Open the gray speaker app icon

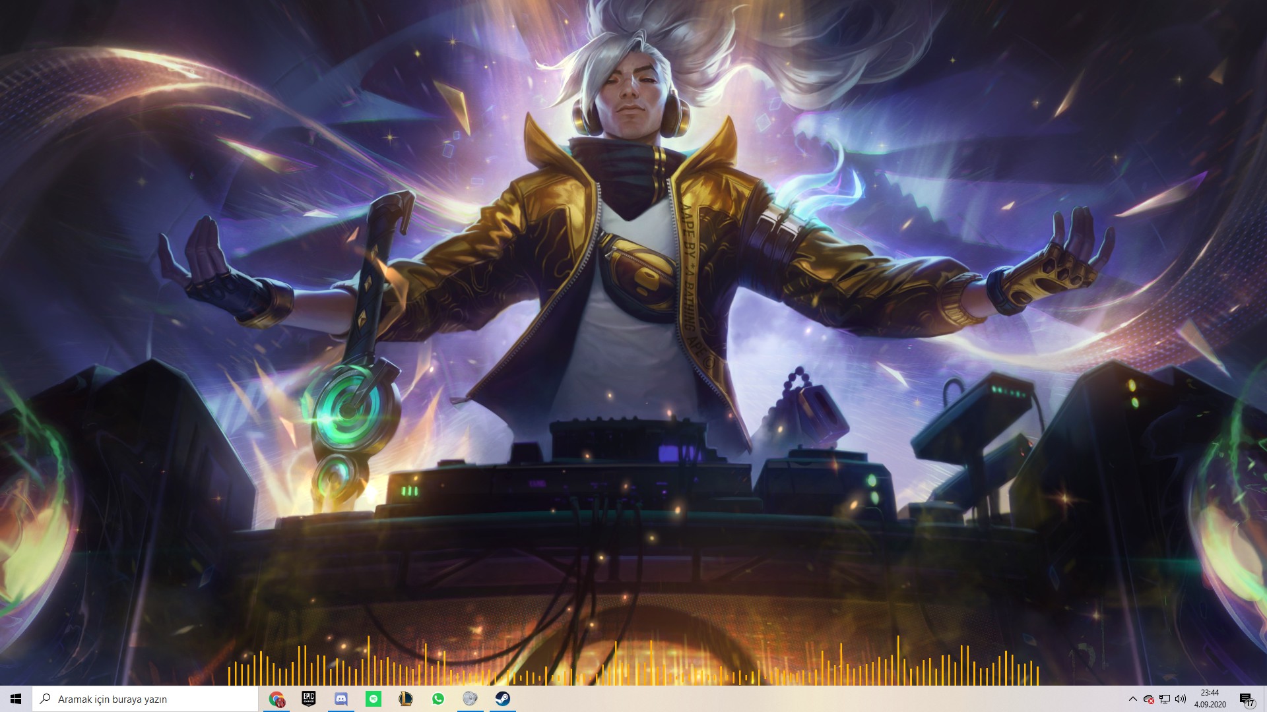(x=470, y=699)
